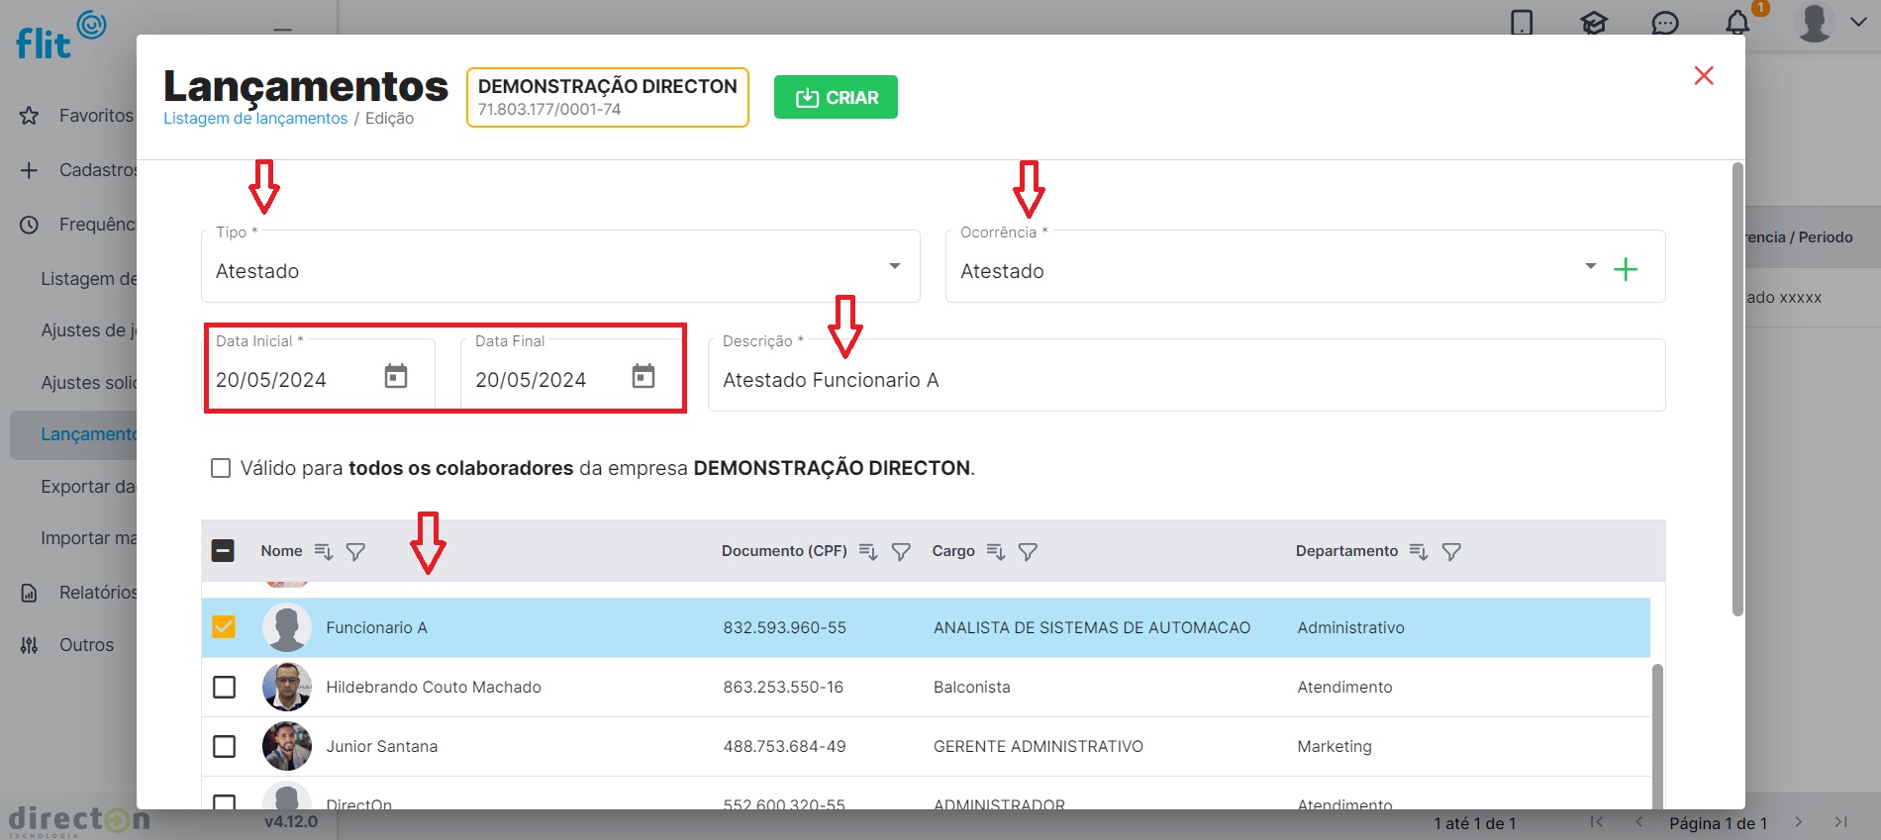This screenshot has width=1881, height=840.
Task: Open the Data Final calendar picker
Action: coord(643,376)
